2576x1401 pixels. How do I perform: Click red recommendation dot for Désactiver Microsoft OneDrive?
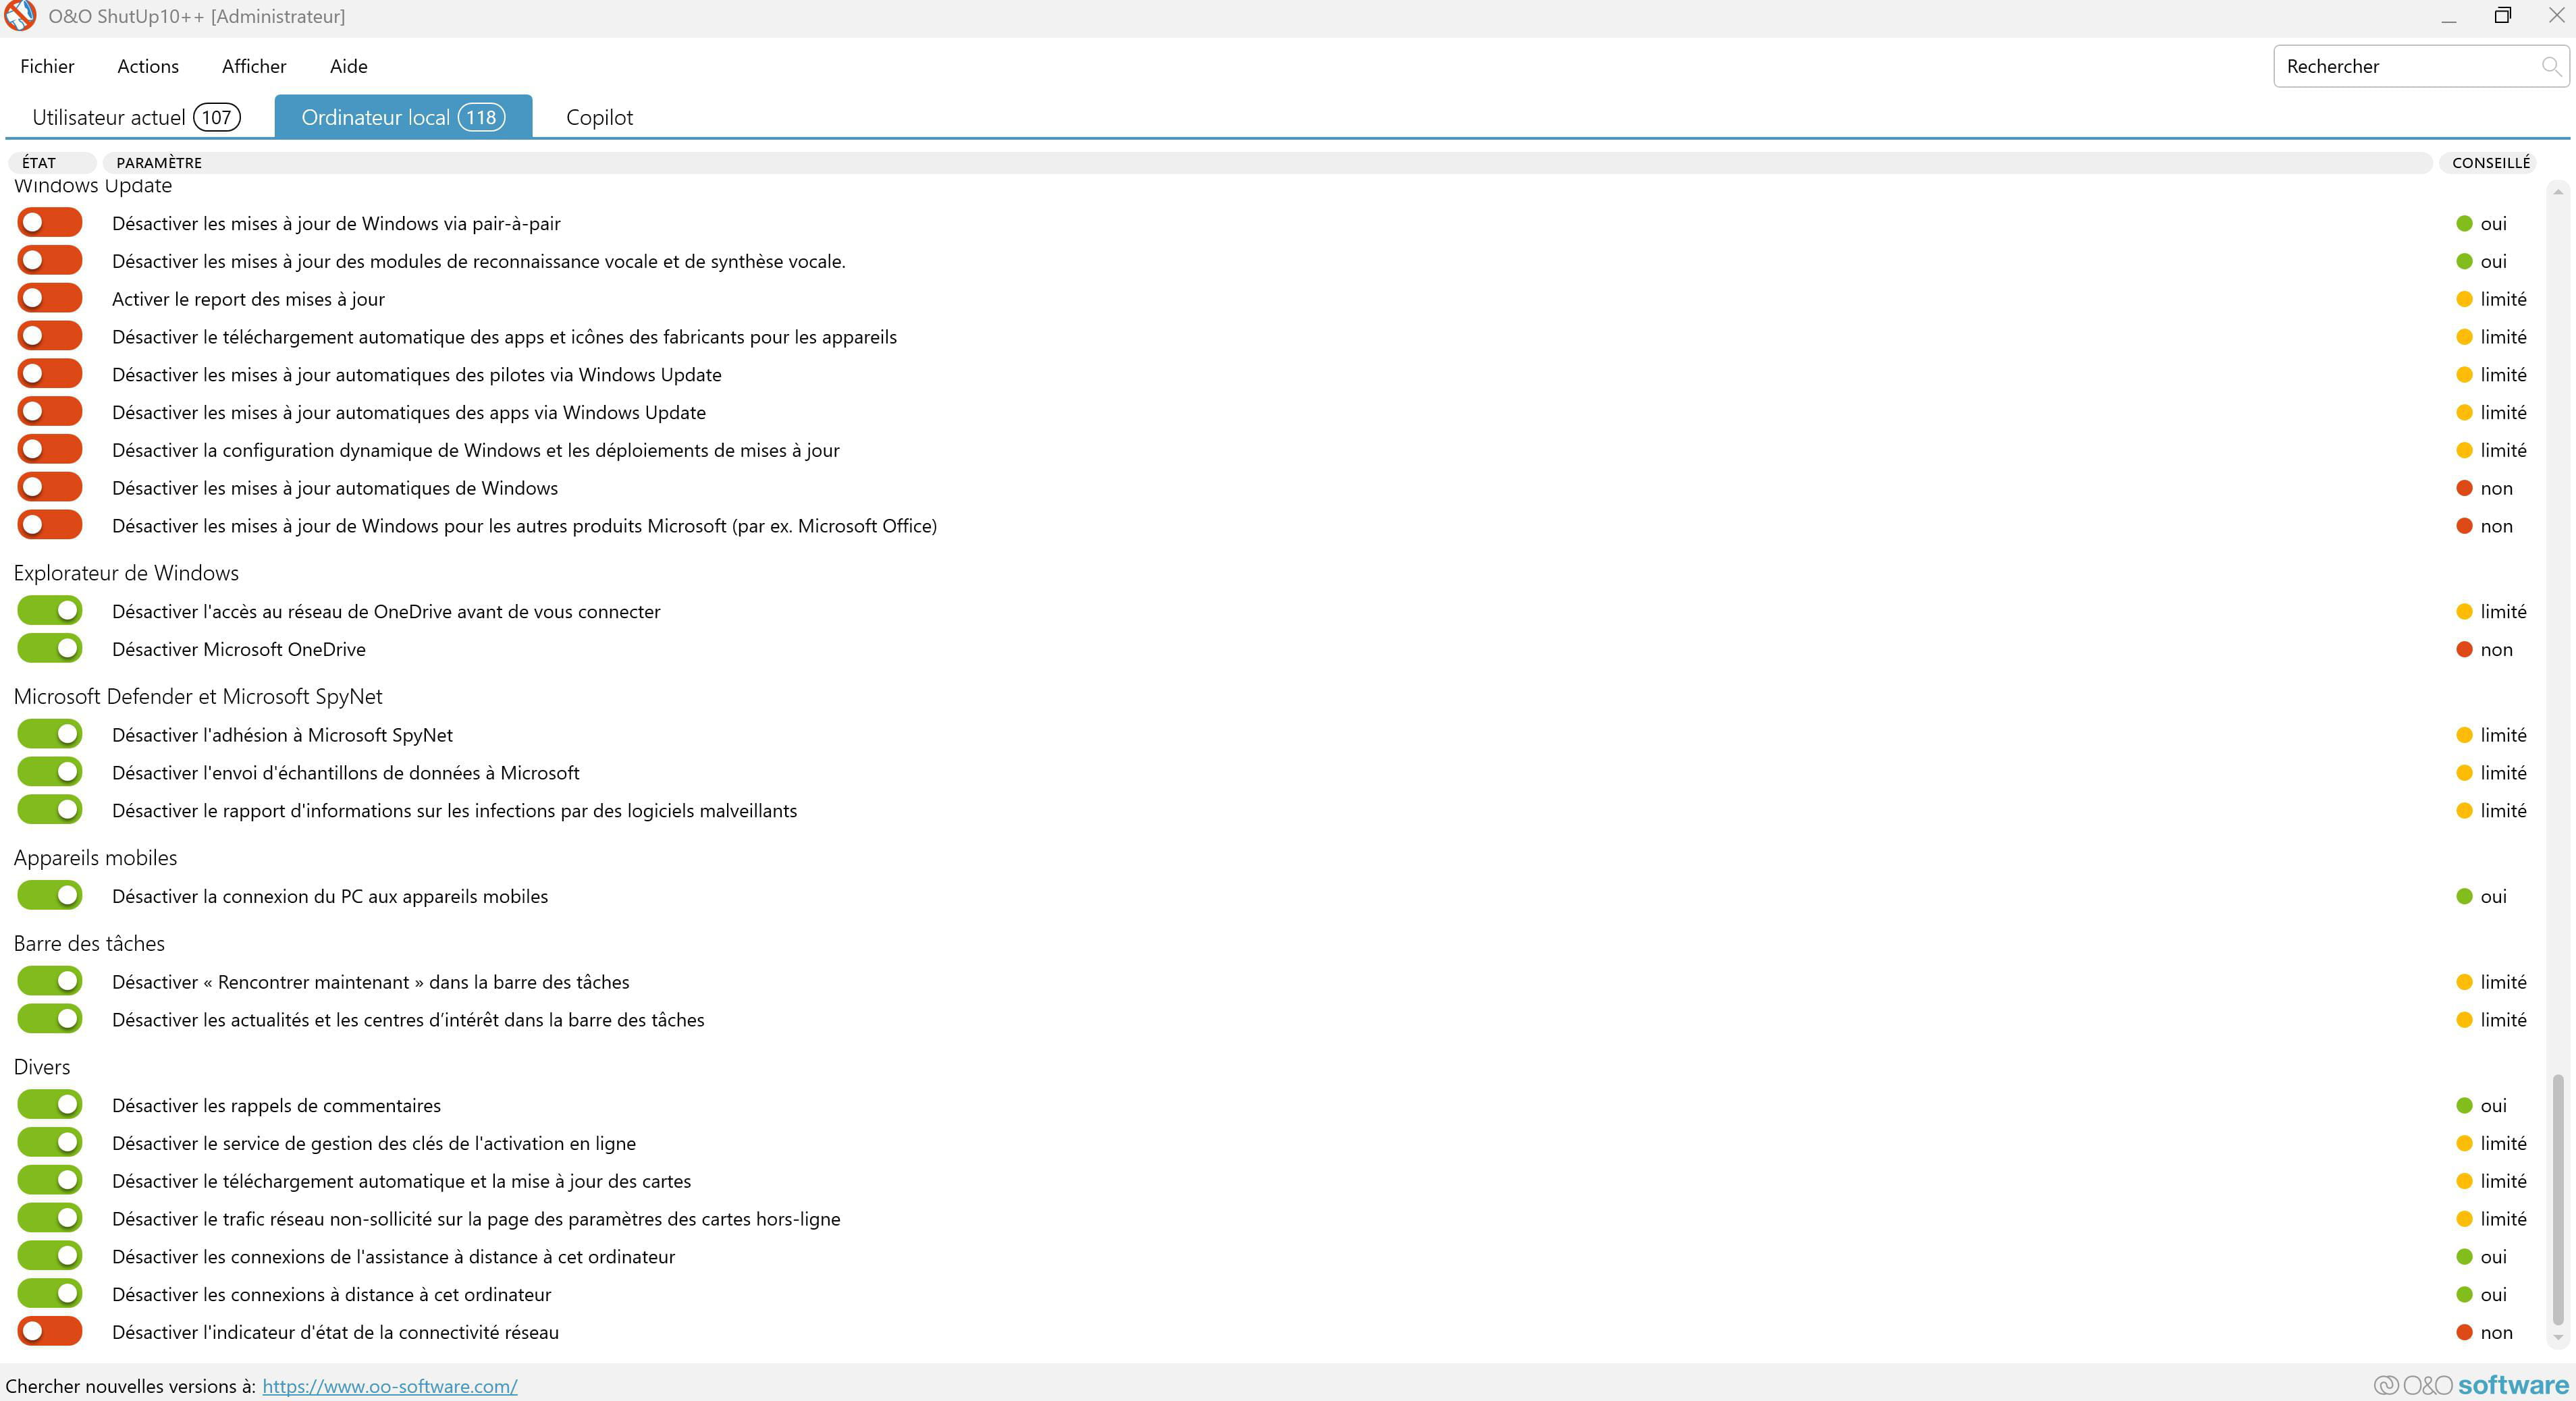(x=2464, y=650)
